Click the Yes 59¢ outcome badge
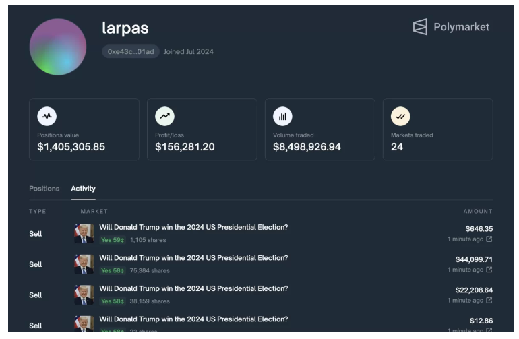The image size is (519, 339). (x=112, y=240)
